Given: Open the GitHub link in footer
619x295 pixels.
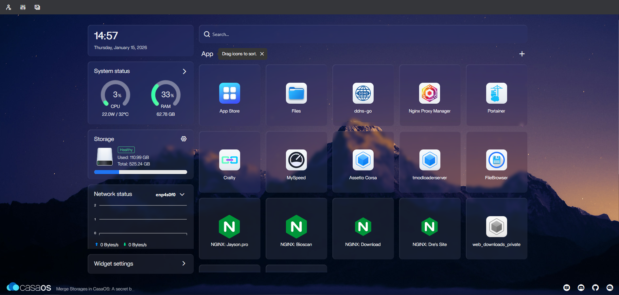Looking at the screenshot, I should click(x=595, y=287).
